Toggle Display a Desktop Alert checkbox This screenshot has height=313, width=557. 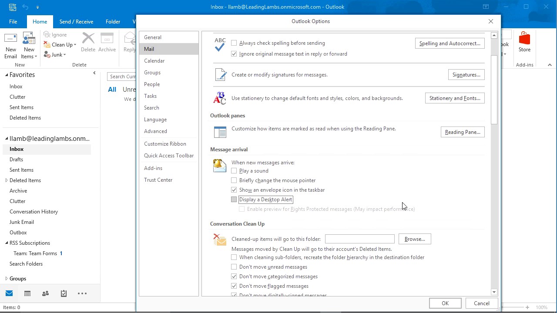[234, 200]
